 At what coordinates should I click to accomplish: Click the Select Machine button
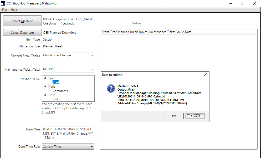click(x=22, y=21)
